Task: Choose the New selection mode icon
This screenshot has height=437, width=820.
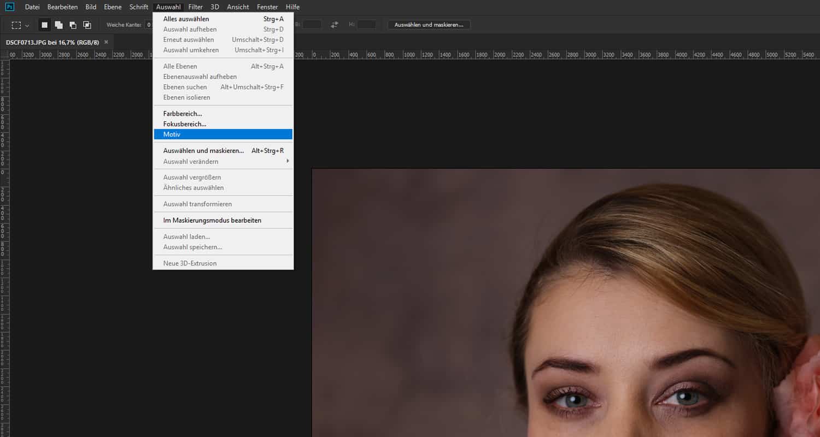Action: (x=45, y=25)
